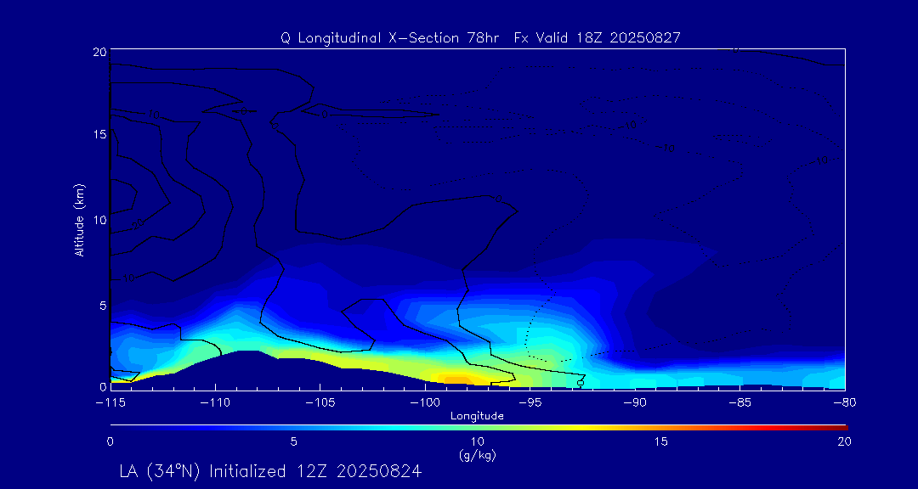Click the 'Altitude (km)' vertical axis label
The height and width of the screenshot is (489, 918).
pyautogui.click(x=79, y=219)
